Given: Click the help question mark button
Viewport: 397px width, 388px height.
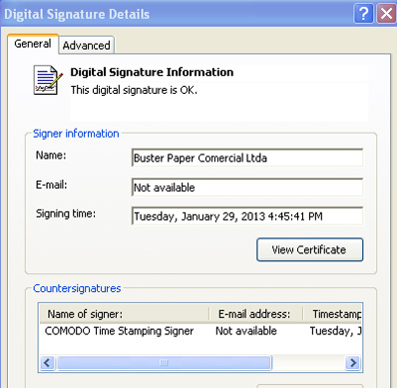Looking at the screenshot, I should pyautogui.click(x=363, y=14).
